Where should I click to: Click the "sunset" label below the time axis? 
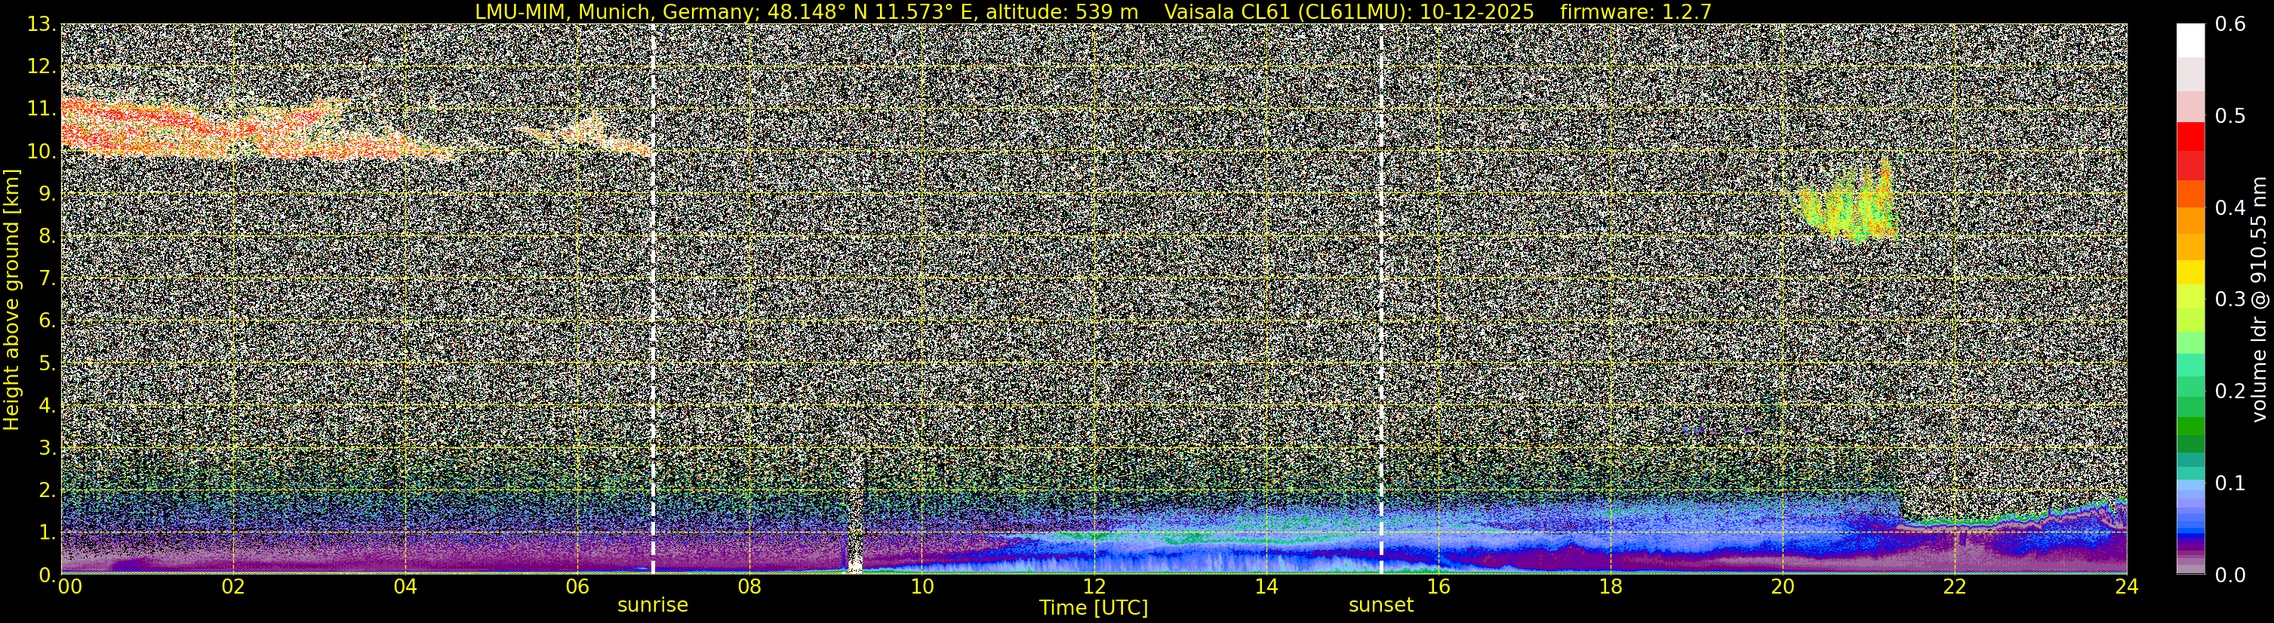pos(1380,606)
